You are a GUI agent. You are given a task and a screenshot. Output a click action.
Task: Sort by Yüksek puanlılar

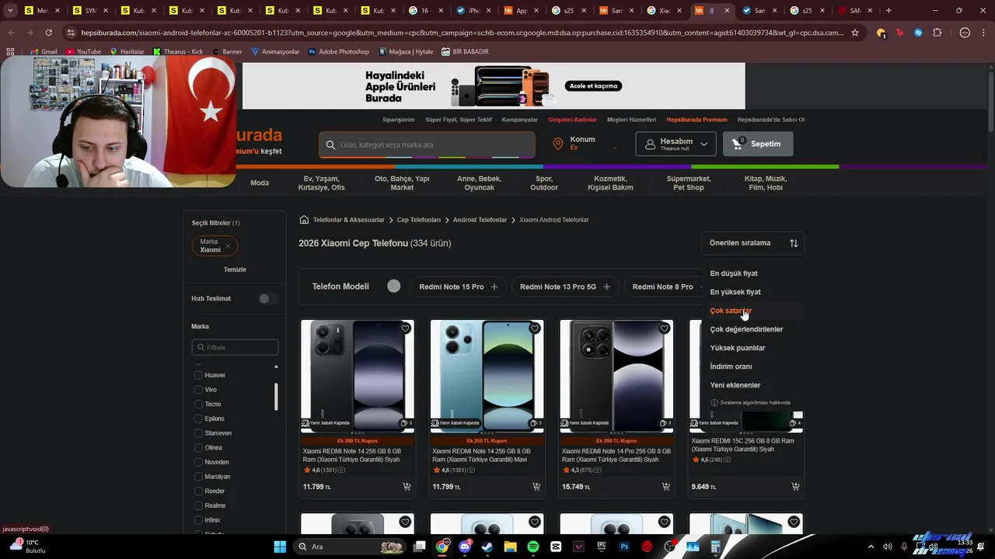click(738, 348)
